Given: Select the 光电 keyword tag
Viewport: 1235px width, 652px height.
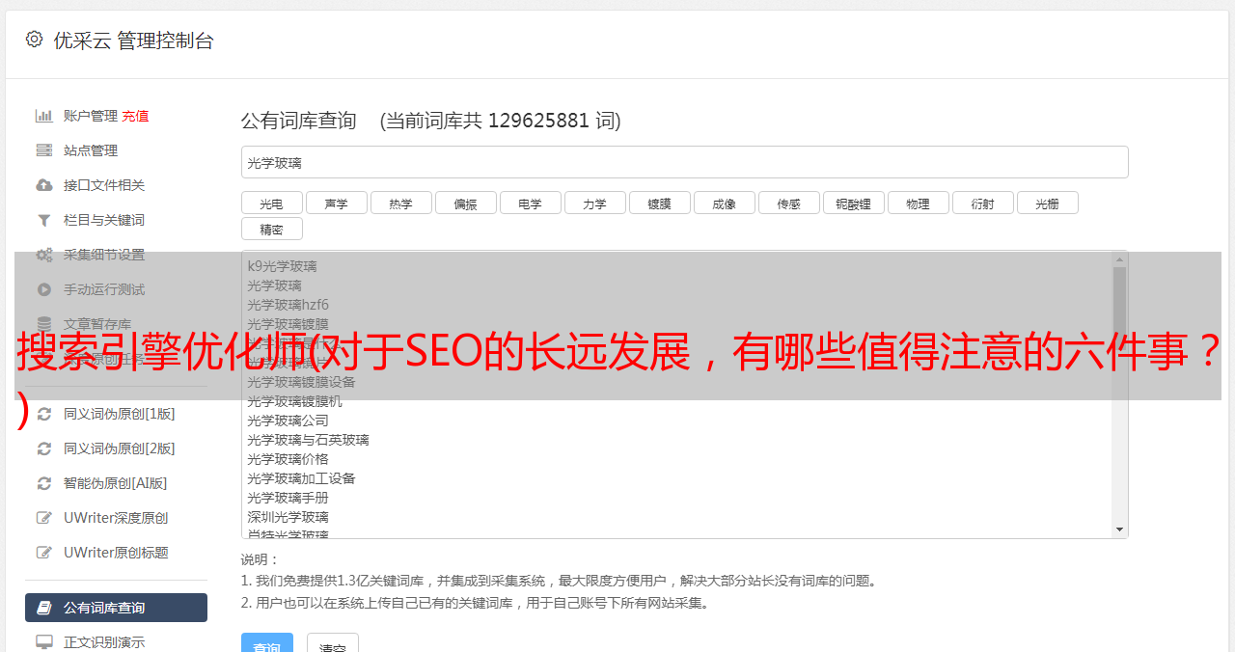Looking at the screenshot, I should pyautogui.click(x=272, y=204).
